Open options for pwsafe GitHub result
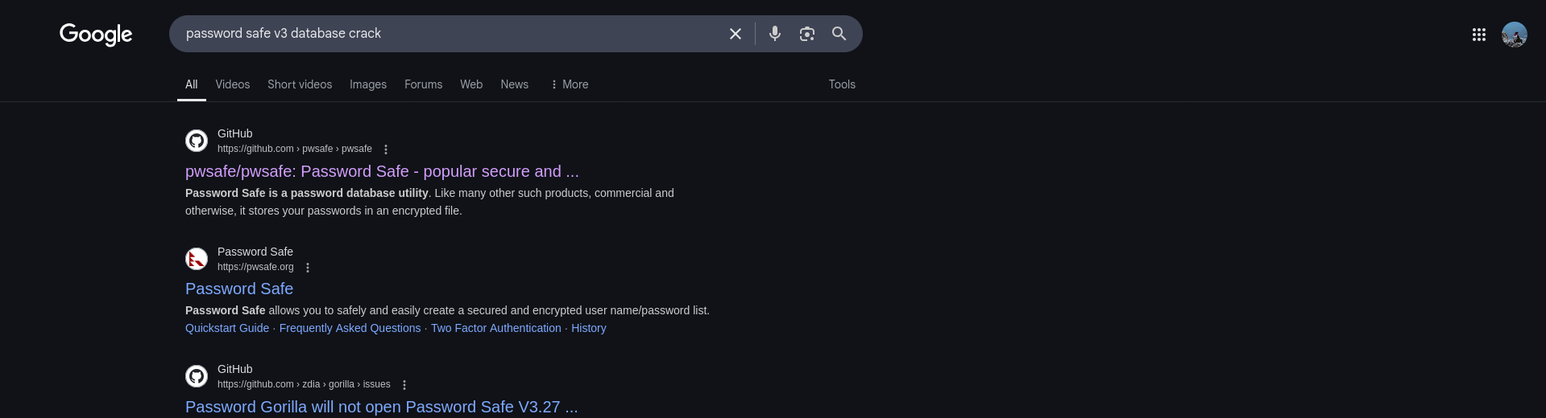Screen dimensions: 1546x418 pos(386,150)
